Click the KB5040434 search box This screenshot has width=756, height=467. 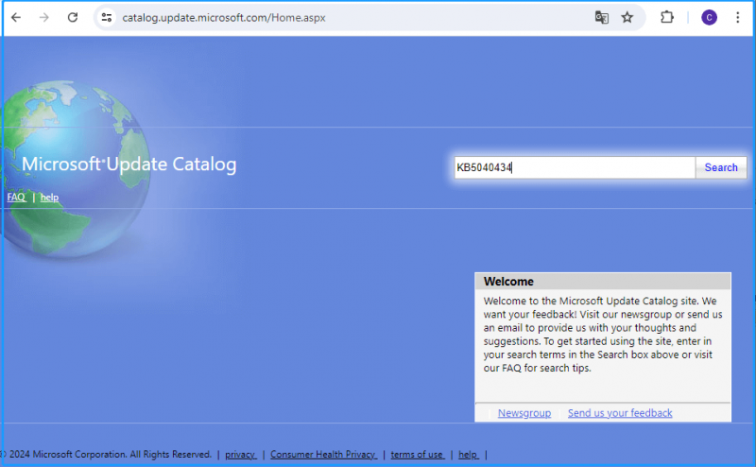[575, 167]
